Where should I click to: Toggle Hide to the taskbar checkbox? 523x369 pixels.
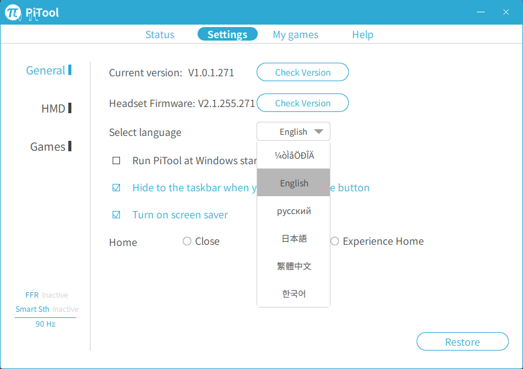coord(116,188)
